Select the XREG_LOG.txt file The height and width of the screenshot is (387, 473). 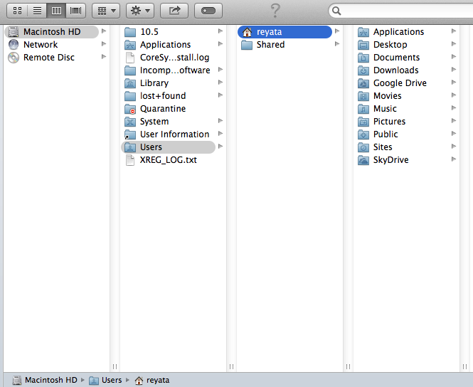(168, 160)
